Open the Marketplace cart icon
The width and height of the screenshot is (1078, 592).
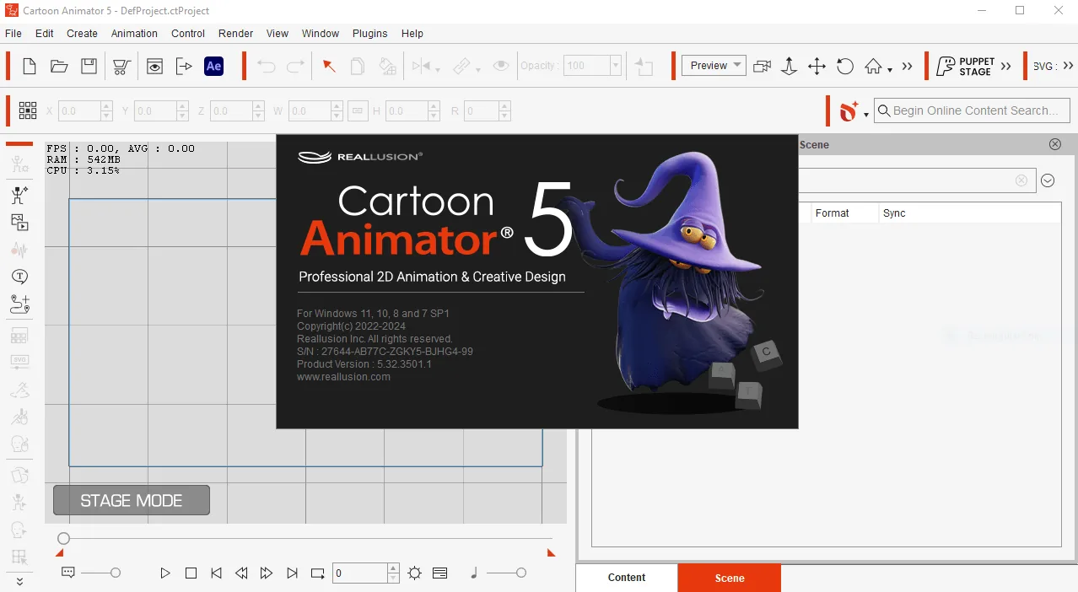point(121,66)
